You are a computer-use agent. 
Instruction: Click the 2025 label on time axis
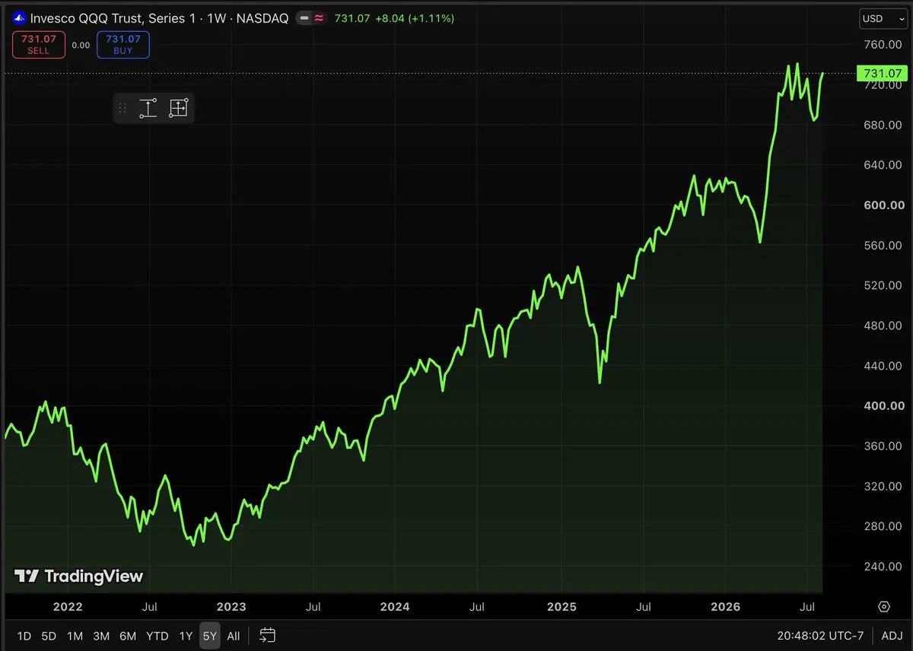coord(561,607)
